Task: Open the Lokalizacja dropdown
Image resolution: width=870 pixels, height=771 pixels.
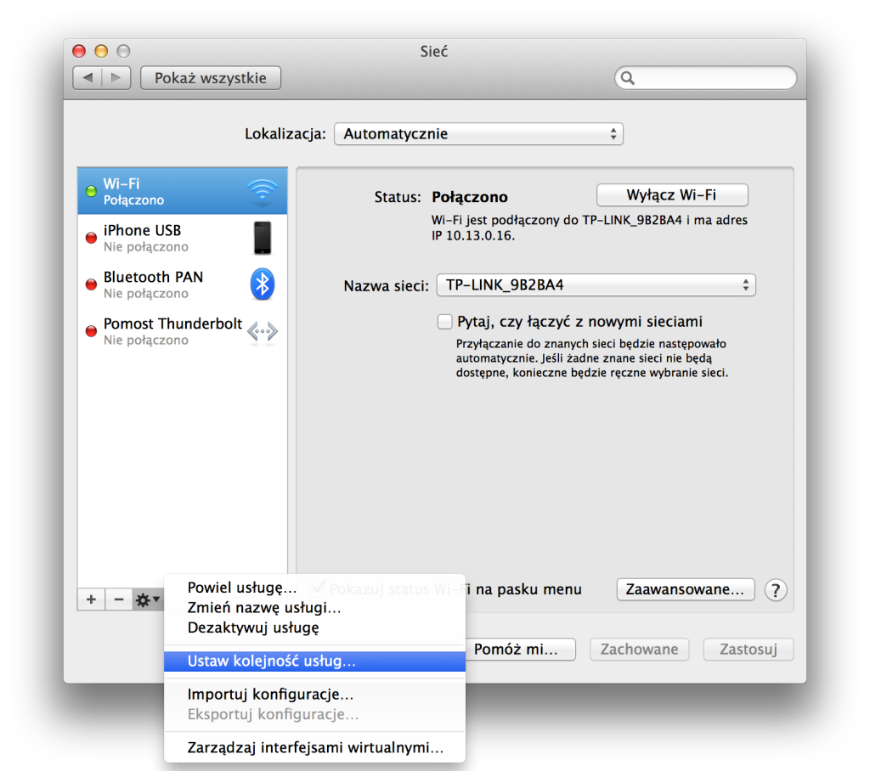Action: pyautogui.click(x=478, y=134)
